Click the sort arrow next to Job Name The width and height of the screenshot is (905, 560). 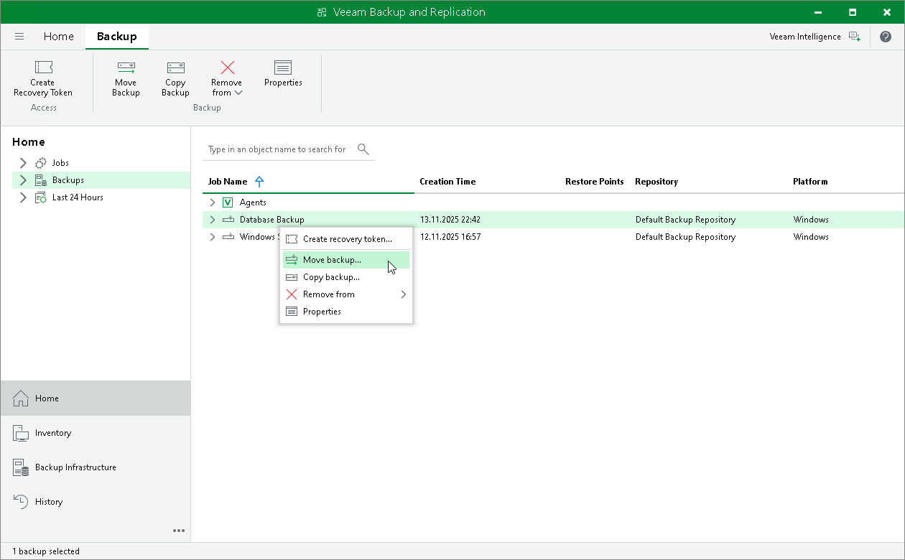tap(259, 182)
